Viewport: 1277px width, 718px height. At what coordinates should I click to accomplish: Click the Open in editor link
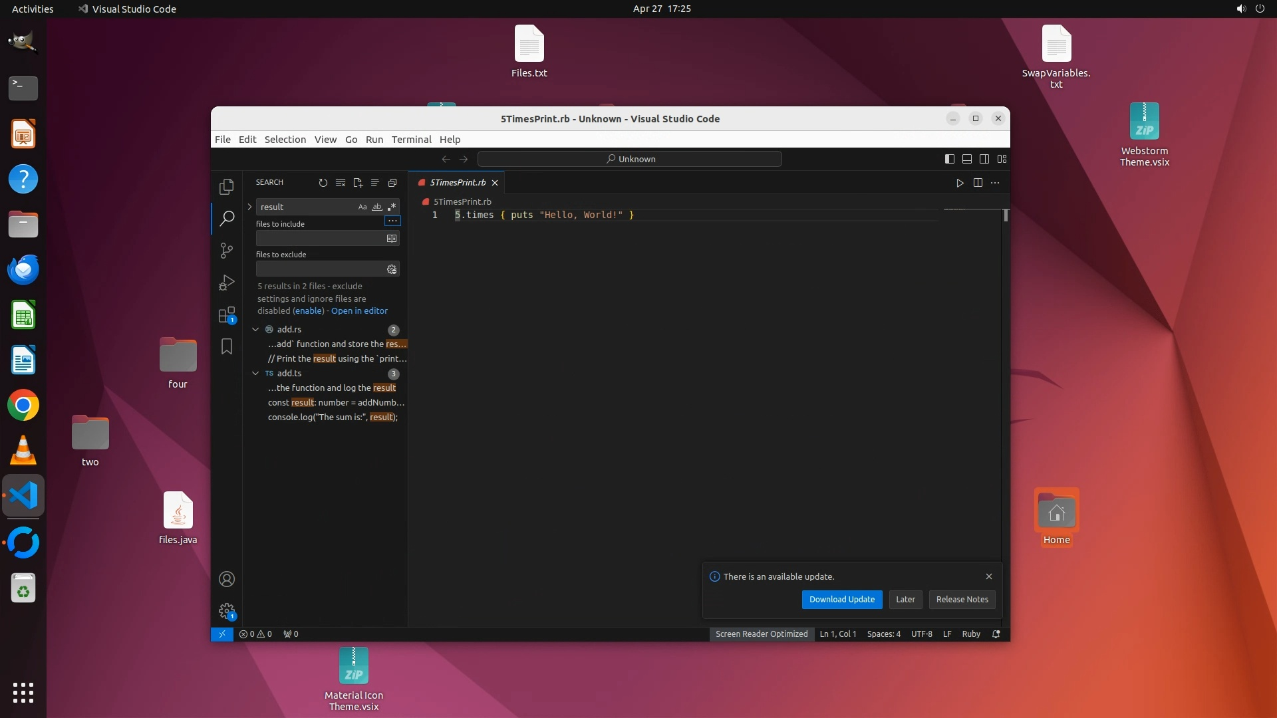[x=359, y=310]
